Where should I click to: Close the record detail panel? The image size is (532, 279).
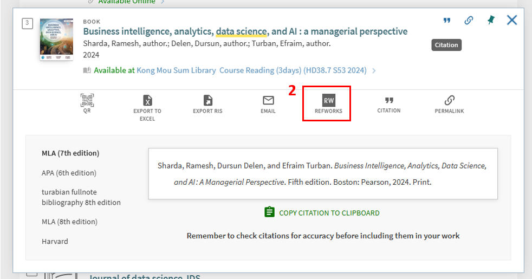512,20
